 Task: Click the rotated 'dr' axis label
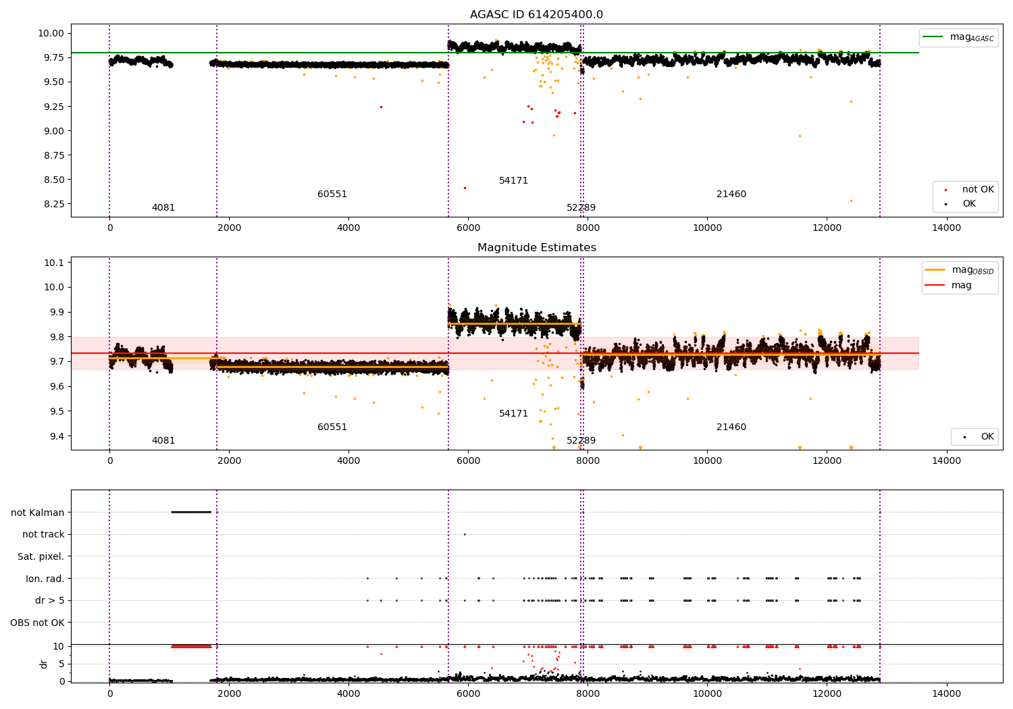pos(43,664)
